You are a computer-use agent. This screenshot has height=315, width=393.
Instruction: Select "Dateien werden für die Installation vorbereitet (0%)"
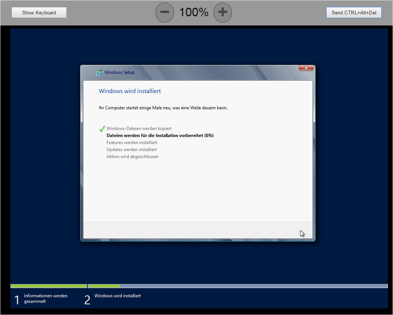click(x=160, y=136)
